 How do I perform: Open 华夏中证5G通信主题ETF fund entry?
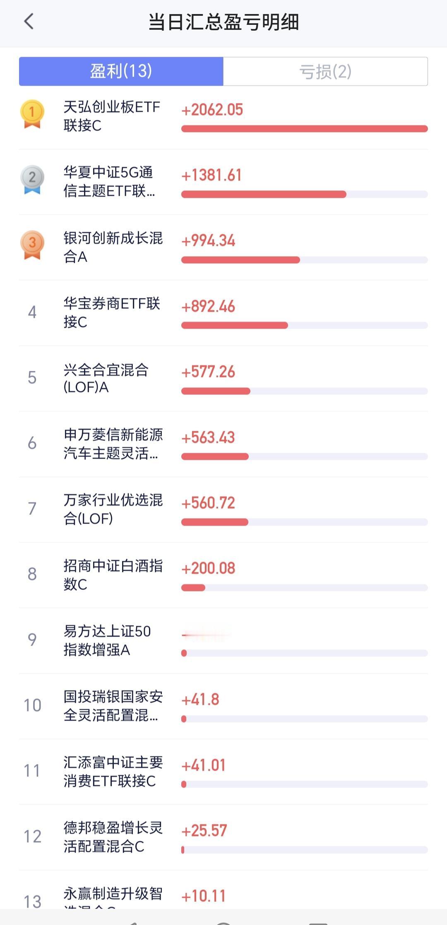(109, 182)
